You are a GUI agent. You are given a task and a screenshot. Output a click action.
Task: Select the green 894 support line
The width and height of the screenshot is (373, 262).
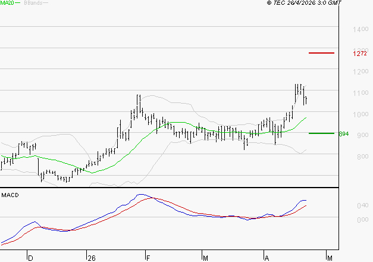(x=321, y=133)
